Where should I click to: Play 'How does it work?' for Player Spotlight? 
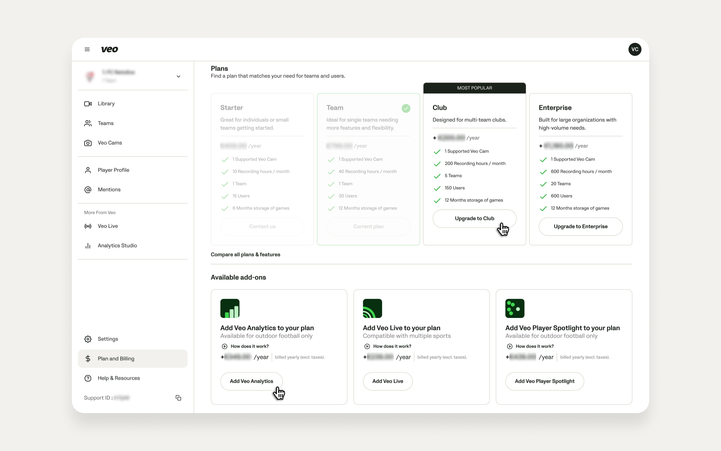pos(530,347)
